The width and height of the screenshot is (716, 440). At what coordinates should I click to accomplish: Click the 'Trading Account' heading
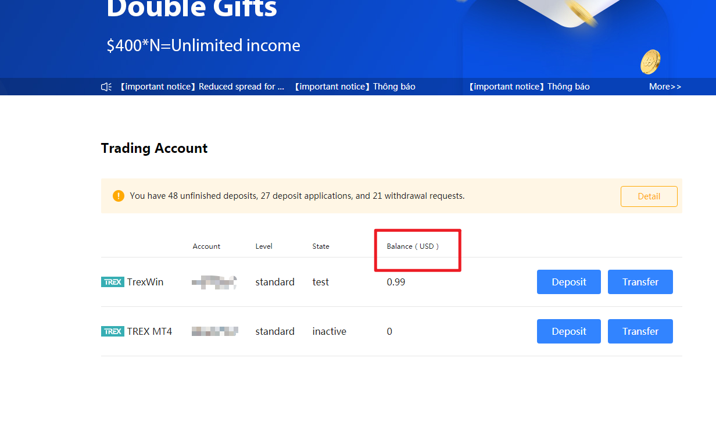tap(154, 148)
